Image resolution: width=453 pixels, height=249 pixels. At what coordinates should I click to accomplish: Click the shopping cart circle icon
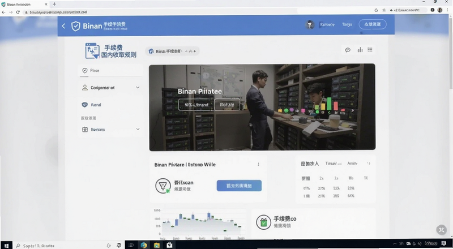(163, 186)
